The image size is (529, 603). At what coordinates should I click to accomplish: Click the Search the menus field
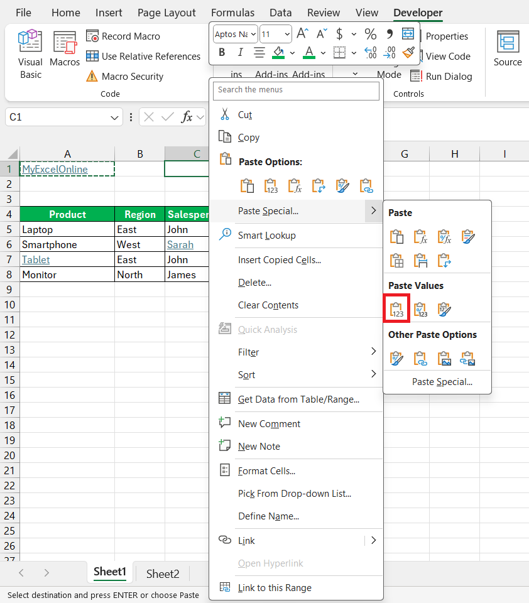click(x=296, y=90)
